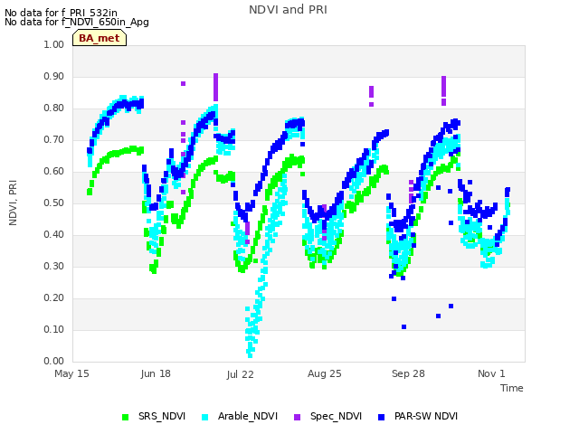Click the 0.70 y-axis tick label
The width and height of the screenshot is (579, 434).
coord(53,140)
